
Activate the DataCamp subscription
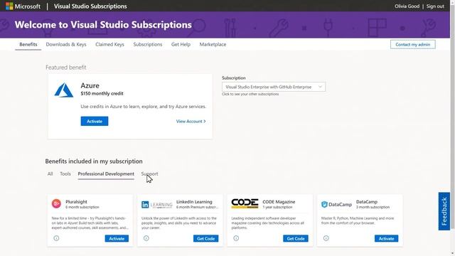(386, 239)
